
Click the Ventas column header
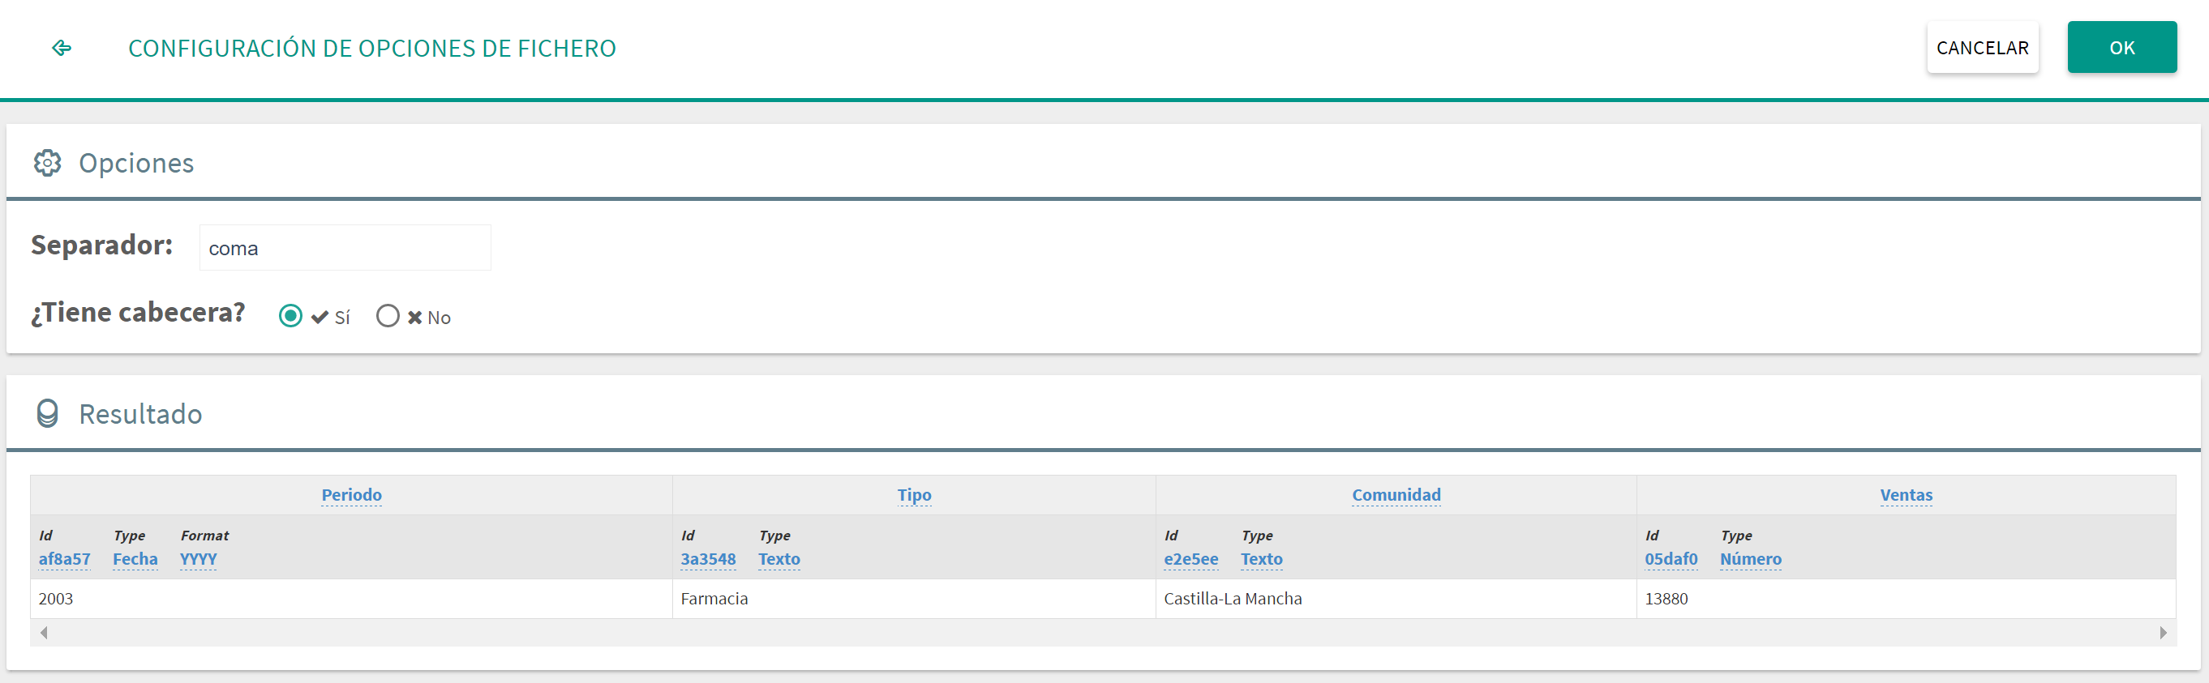click(1906, 494)
